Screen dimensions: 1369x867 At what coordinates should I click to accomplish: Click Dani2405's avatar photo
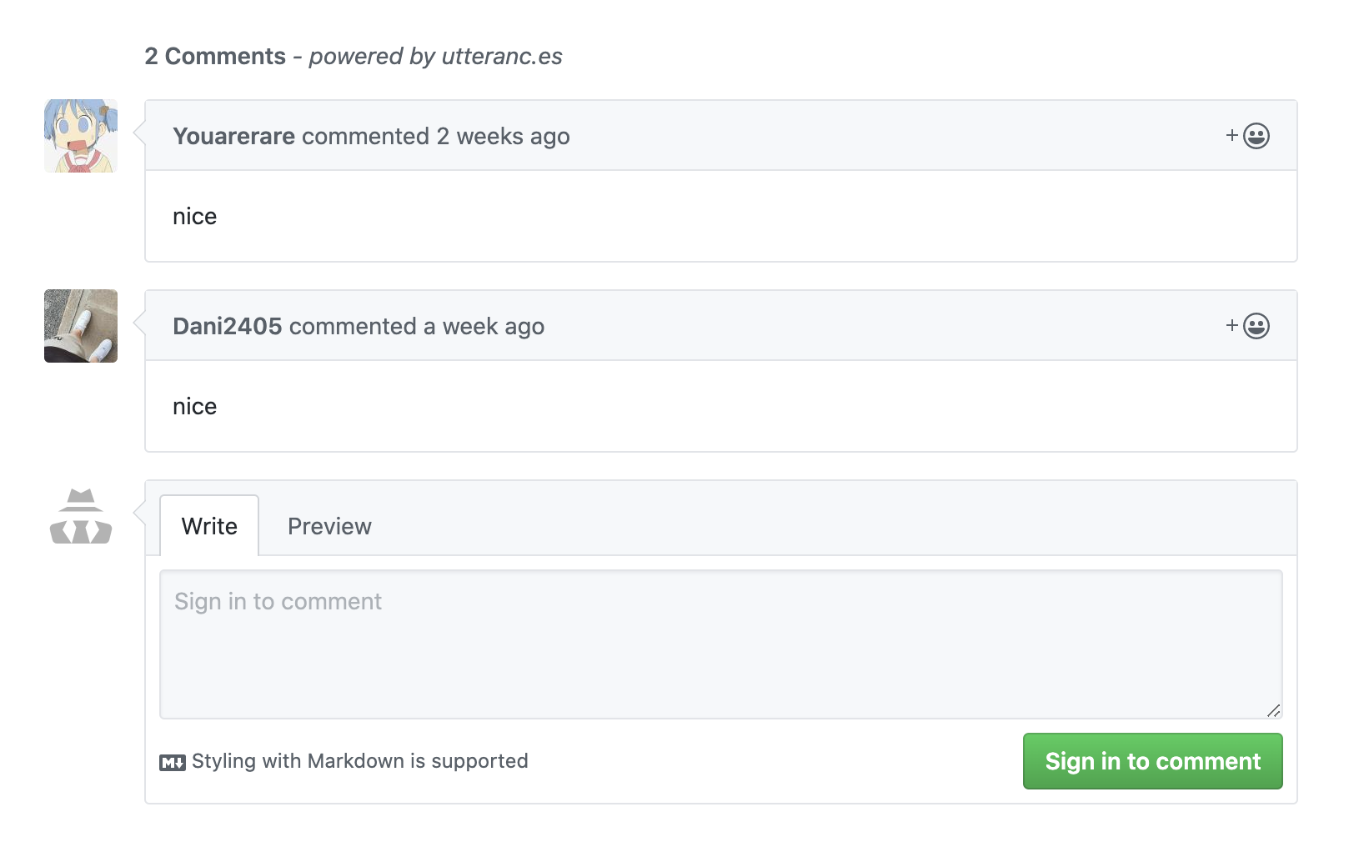coord(81,326)
